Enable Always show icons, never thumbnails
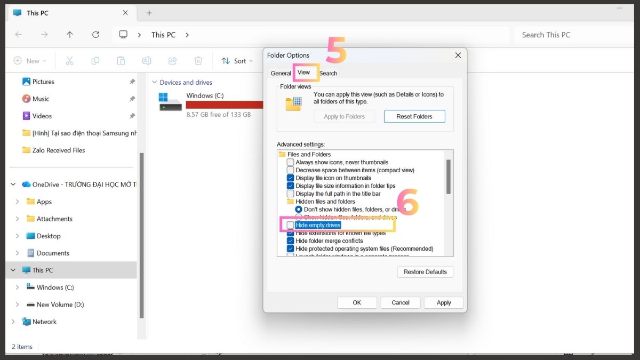 pyautogui.click(x=290, y=162)
